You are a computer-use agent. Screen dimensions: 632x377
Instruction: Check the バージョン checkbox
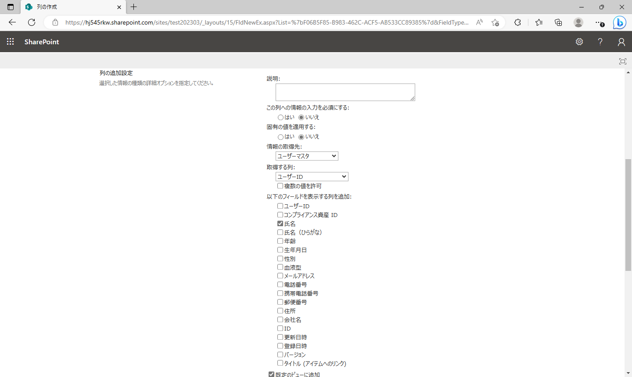click(280, 354)
